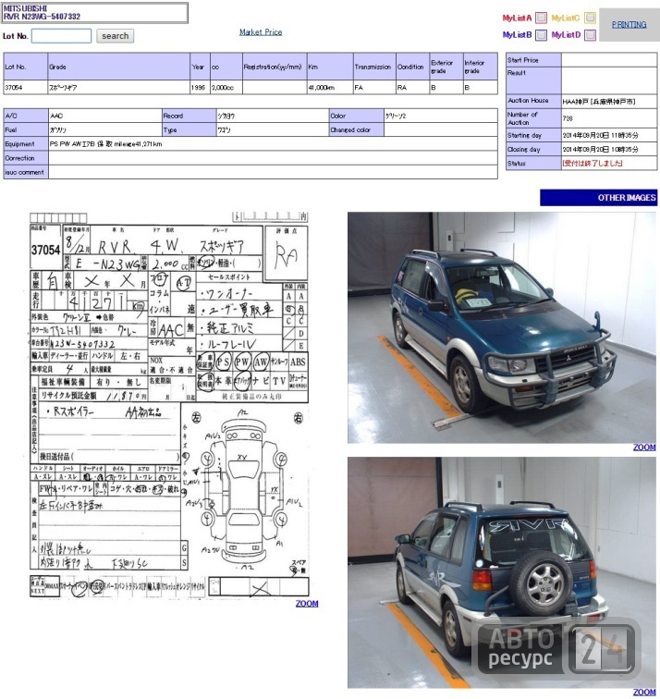
Task: Select the FA transmission cell
Action: pyautogui.click(x=374, y=87)
